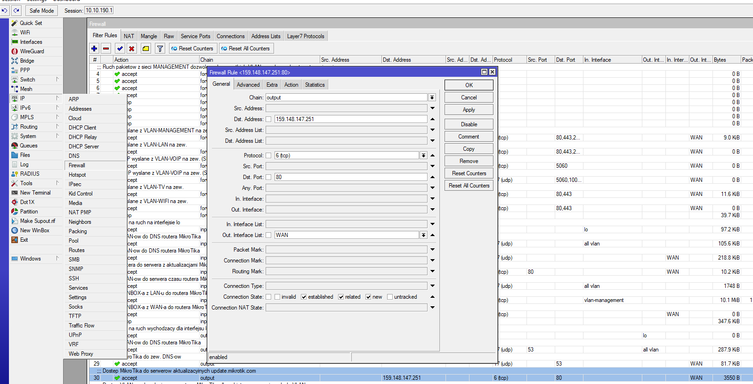Click the blue checkmark Enable rule icon
The image size is (753, 384).
[120, 49]
